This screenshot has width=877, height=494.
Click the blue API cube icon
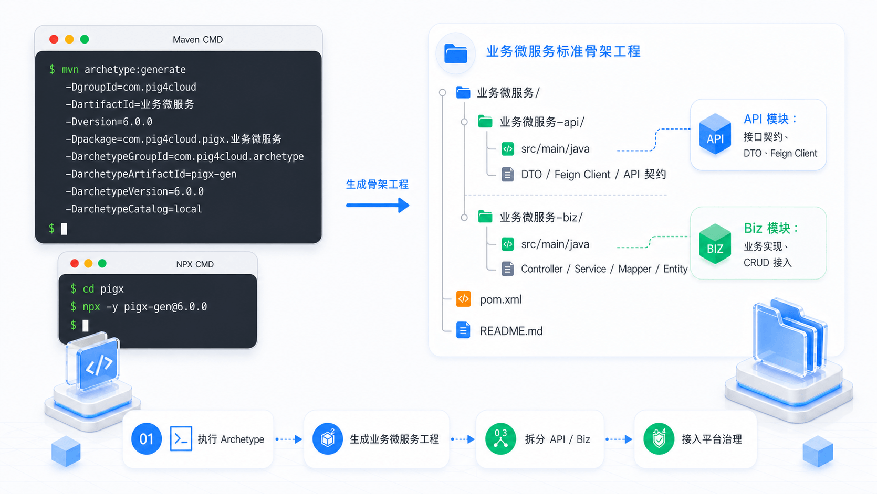[x=715, y=134]
